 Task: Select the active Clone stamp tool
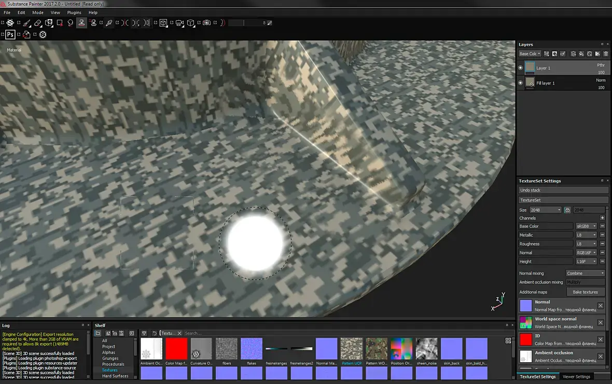pyautogui.click(x=81, y=23)
